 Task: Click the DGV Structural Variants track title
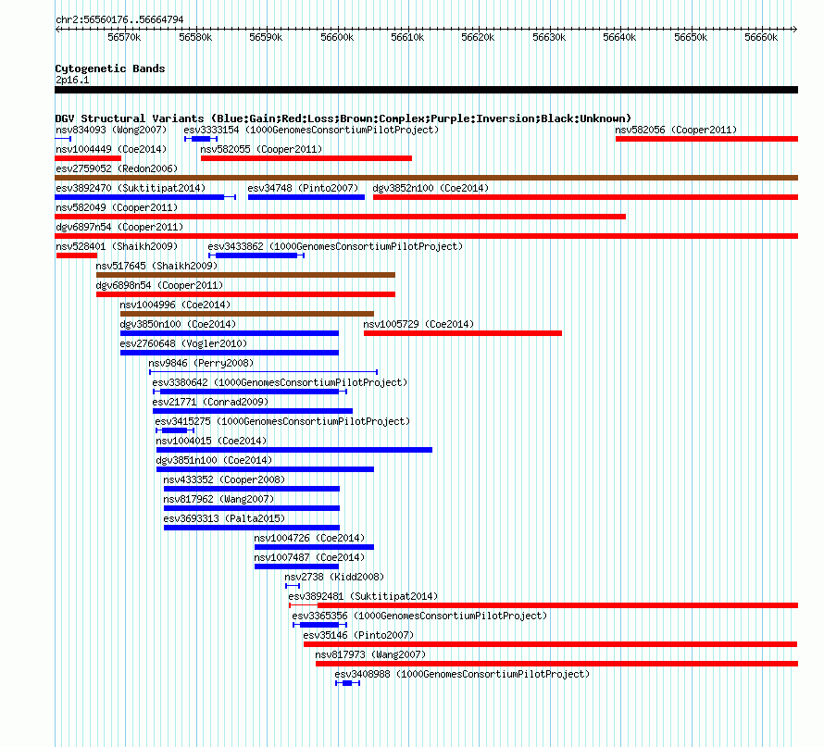pyautogui.click(x=343, y=118)
